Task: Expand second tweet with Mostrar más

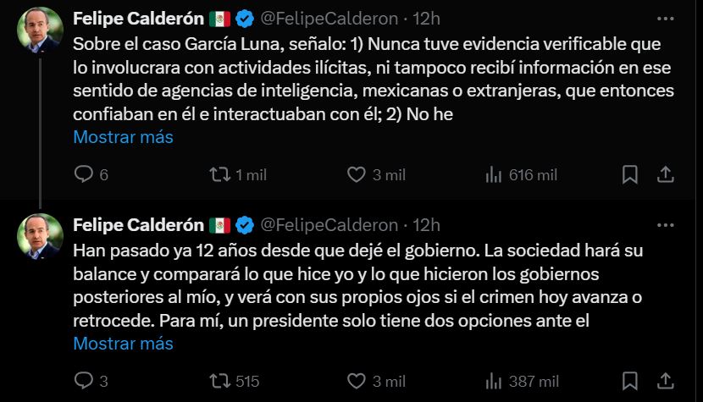Action: coord(124,344)
